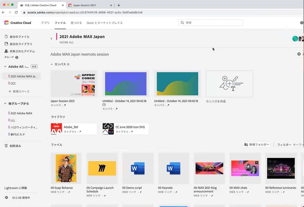304x207 pixels.
Task: Click the back arrow beside 2021 Adobe MAX Japan
Action: (x=51, y=39)
